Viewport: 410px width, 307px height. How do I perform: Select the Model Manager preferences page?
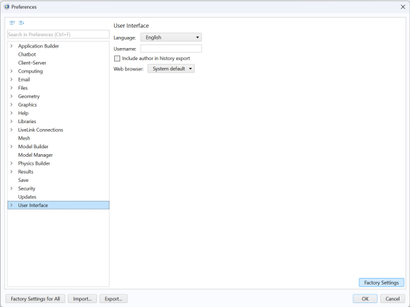tap(36, 155)
